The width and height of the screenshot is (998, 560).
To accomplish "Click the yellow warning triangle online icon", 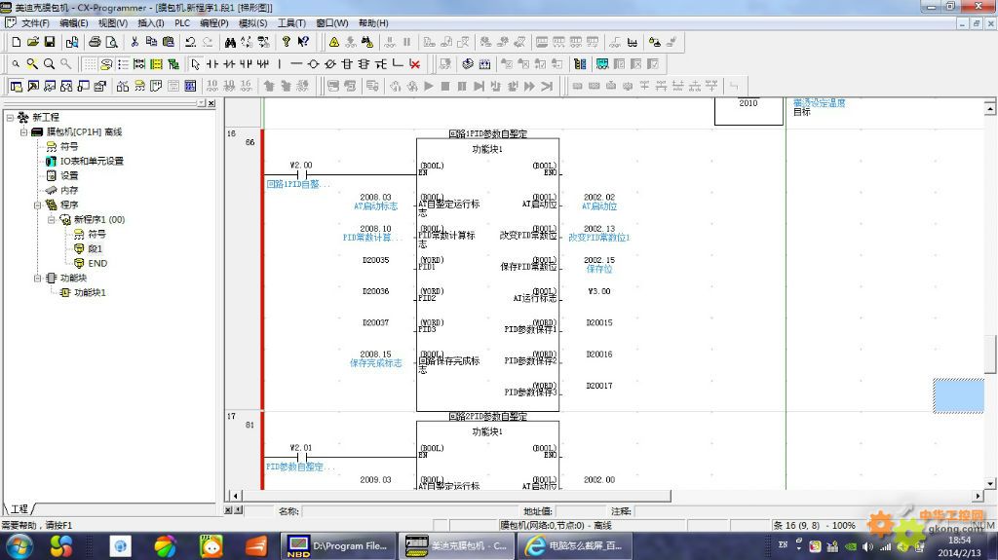I will (333, 42).
